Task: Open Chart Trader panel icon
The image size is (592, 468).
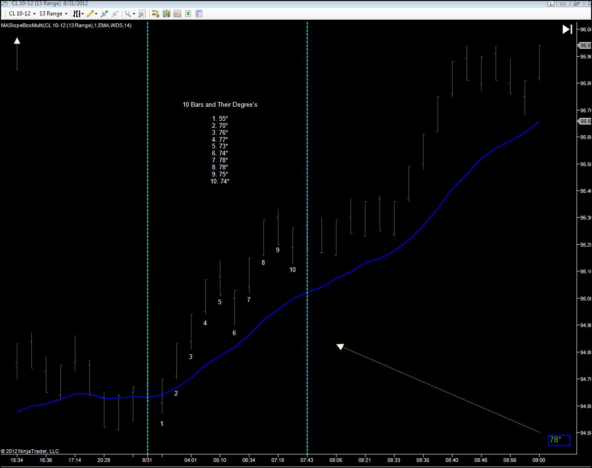Action: 156,14
